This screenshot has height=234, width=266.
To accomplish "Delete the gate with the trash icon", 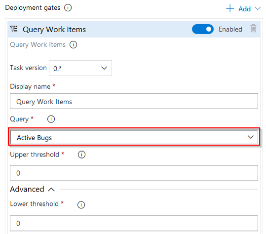I will click(x=253, y=28).
